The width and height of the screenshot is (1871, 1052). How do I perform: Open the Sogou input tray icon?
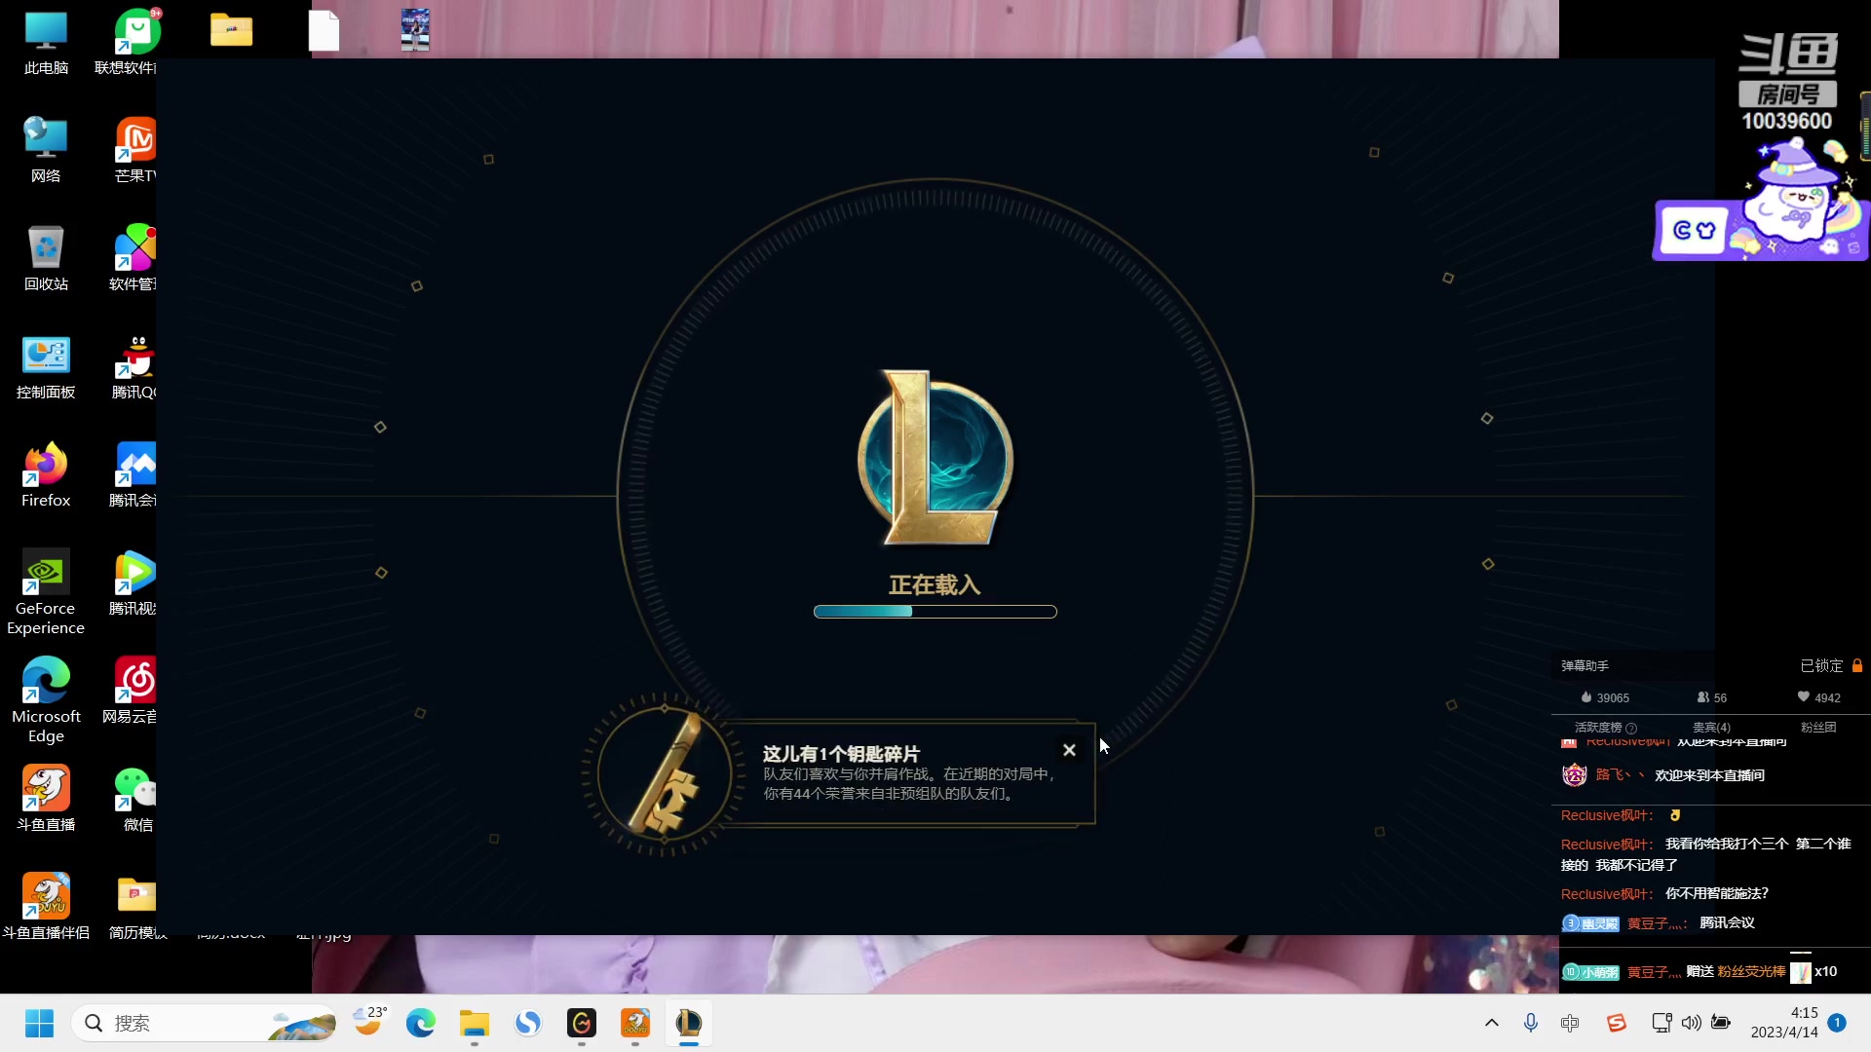point(1617,1023)
